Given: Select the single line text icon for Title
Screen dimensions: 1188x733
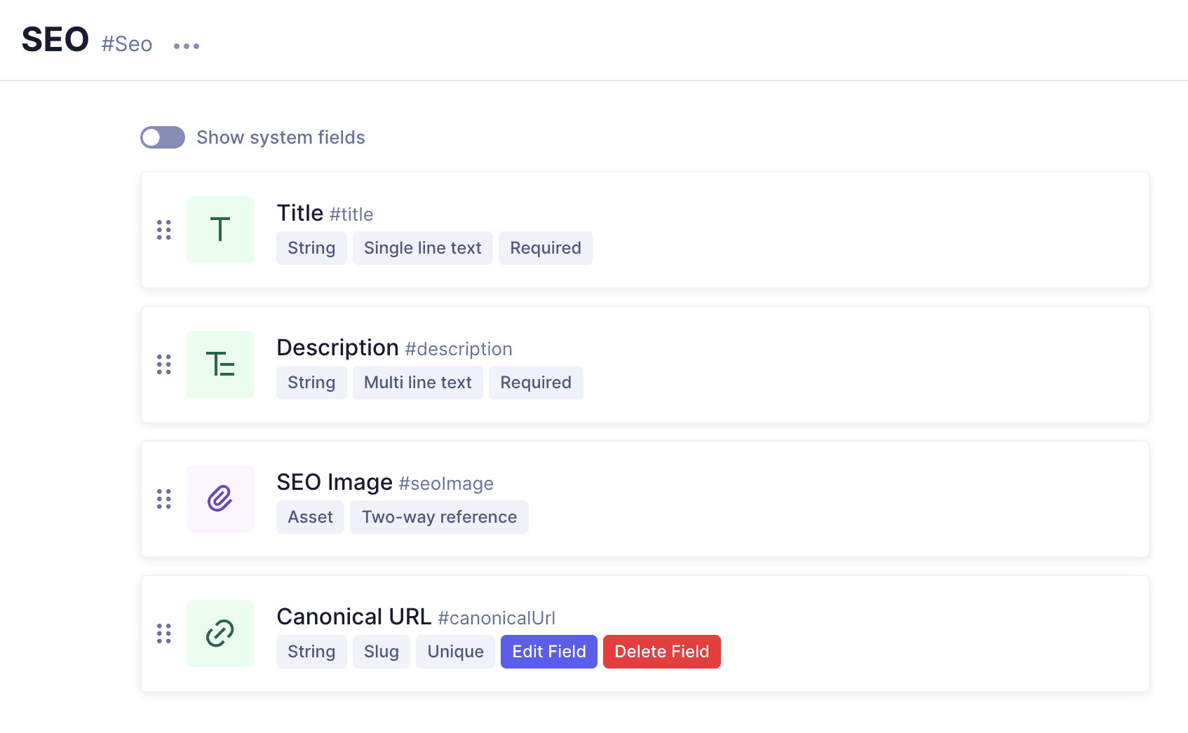Looking at the screenshot, I should pyautogui.click(x=220, y=230).
